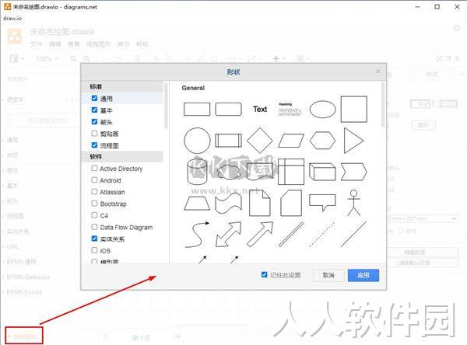Expand the 实体关系 sidebar section
The width and height of the screenshot is (467, 345).
(18, 231)
